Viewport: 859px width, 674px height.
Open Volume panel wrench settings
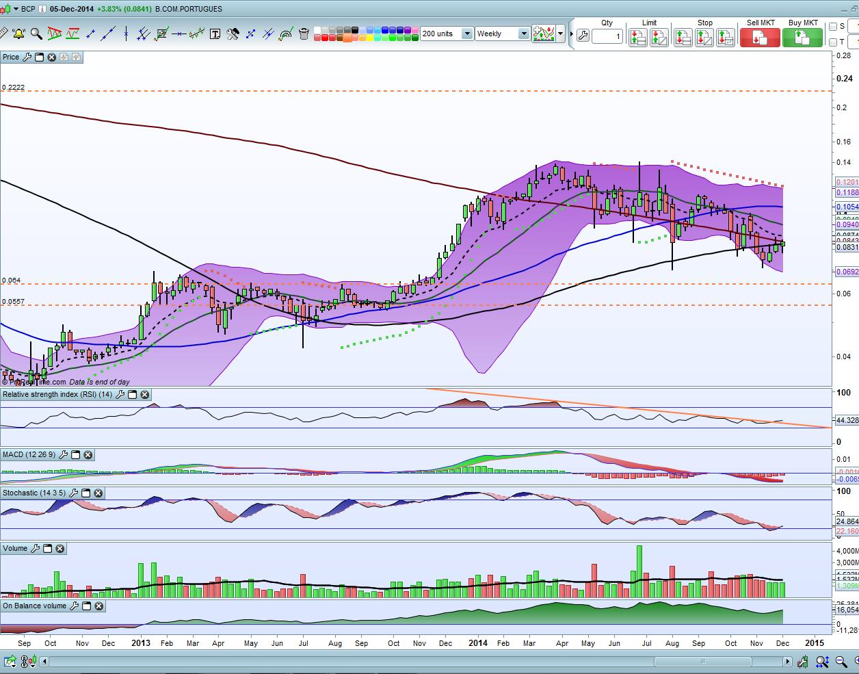pos(36,549)
